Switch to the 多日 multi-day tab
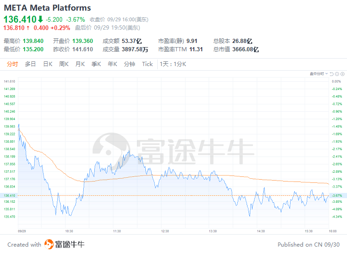Image resolution: width=347 pixels, height=254 pixels. [x=31, y=64]
